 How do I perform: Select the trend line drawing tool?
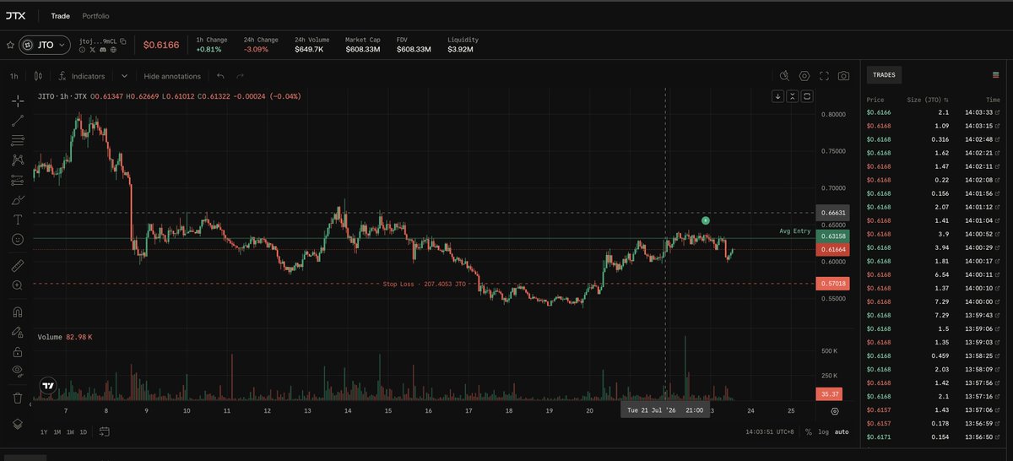click(x=18, y=121)
